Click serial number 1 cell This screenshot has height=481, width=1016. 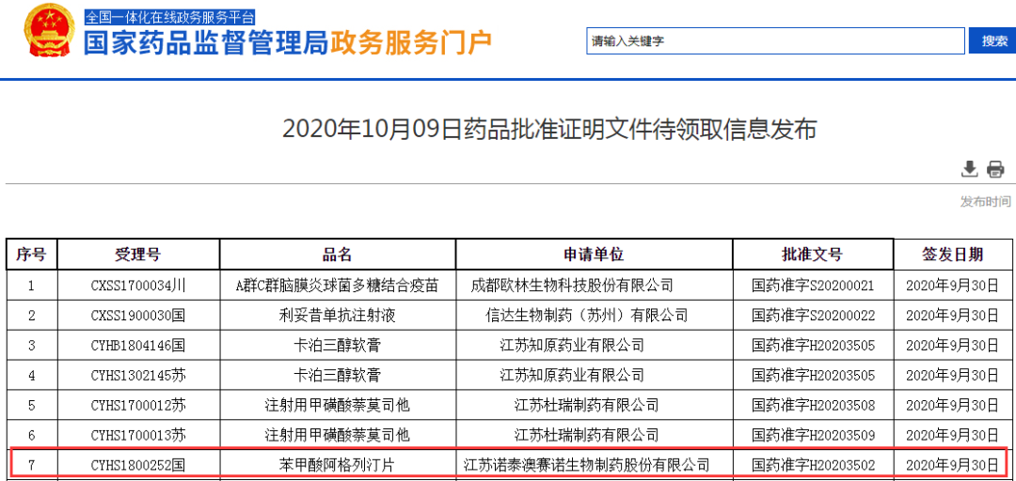31,285
